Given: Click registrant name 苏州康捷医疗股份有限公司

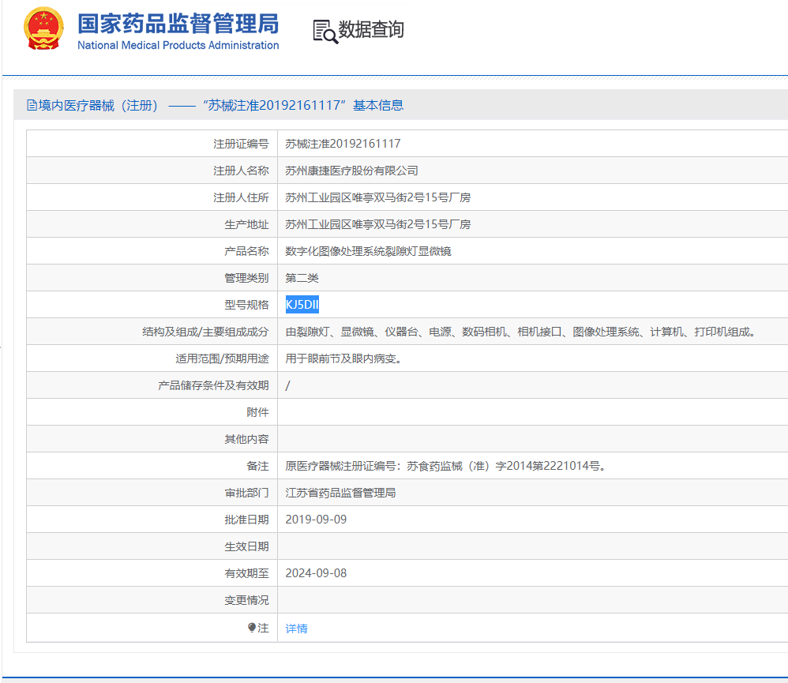Looking at the screenshot, I should tap(352, 171).
